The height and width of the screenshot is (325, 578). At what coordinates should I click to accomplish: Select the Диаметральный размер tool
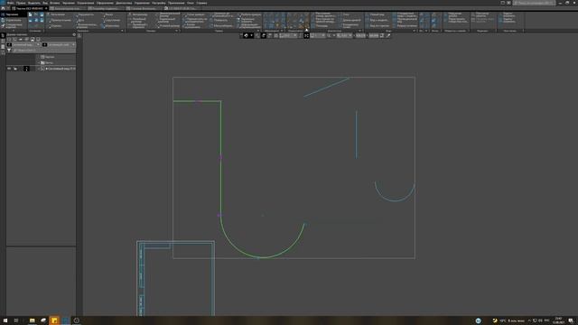(168, 14)
